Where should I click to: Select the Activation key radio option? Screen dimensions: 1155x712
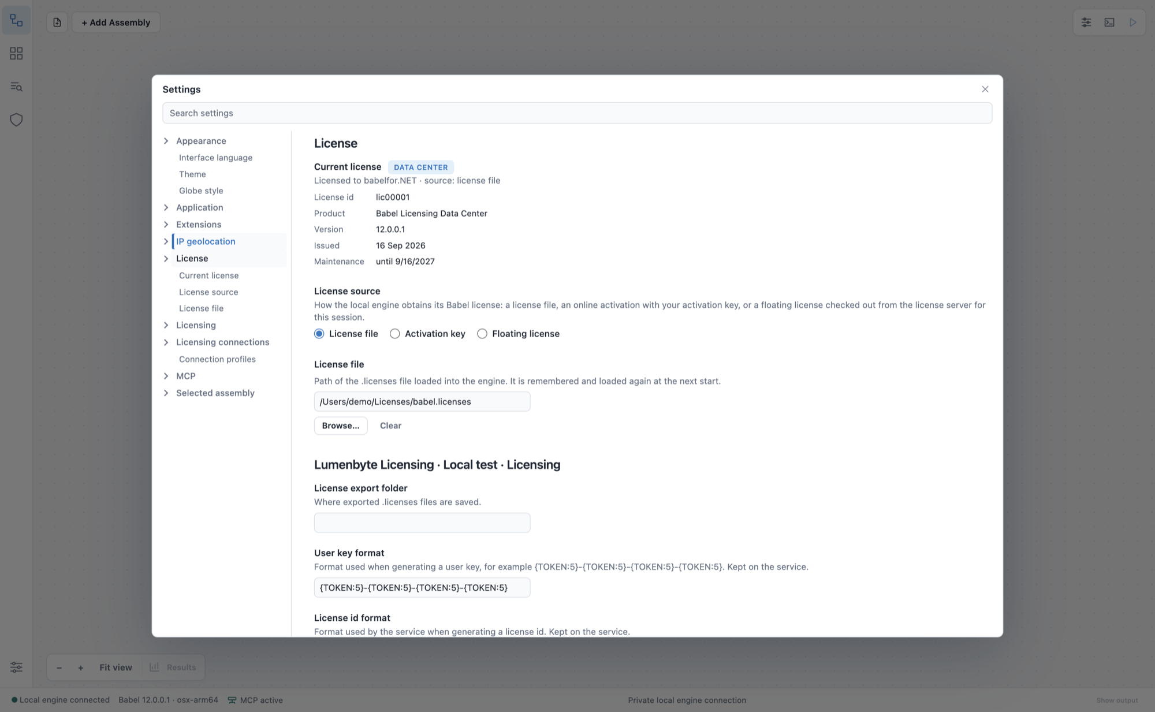click(395, 334)
